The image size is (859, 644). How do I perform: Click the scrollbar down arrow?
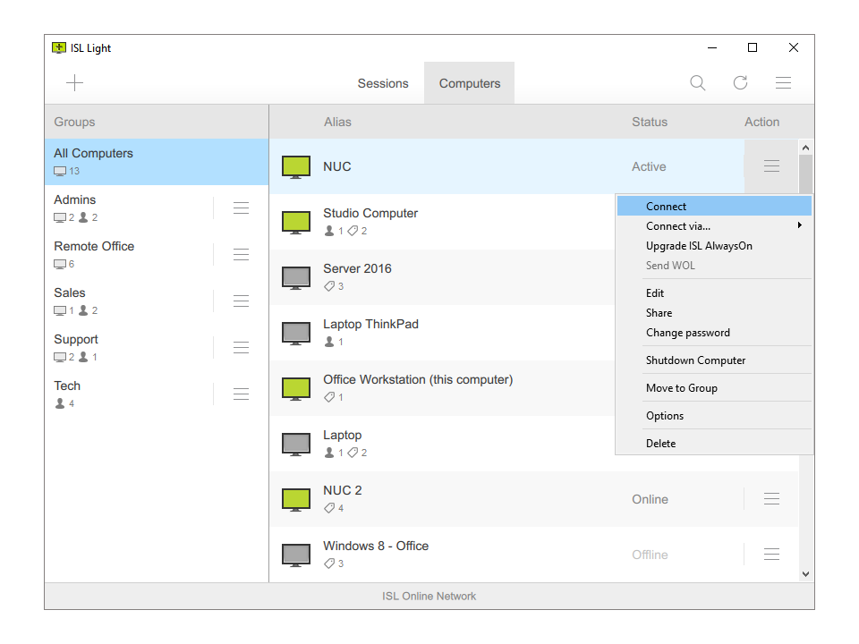[806, 573]
